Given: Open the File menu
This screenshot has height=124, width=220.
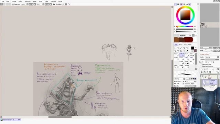Looking at the screenshot, I should click(3, 1).
